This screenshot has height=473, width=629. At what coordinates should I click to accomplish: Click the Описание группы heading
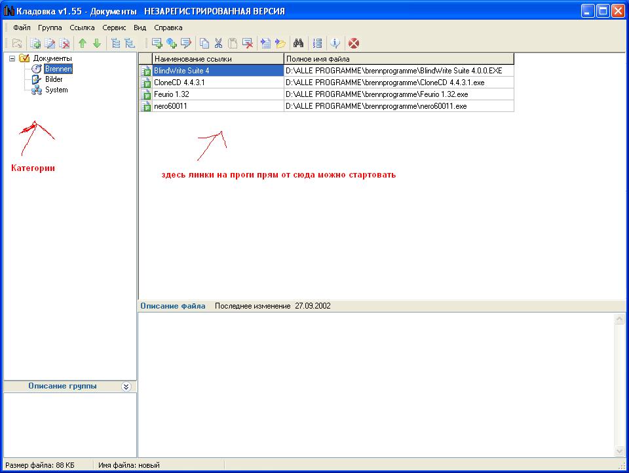pos(62,386)
